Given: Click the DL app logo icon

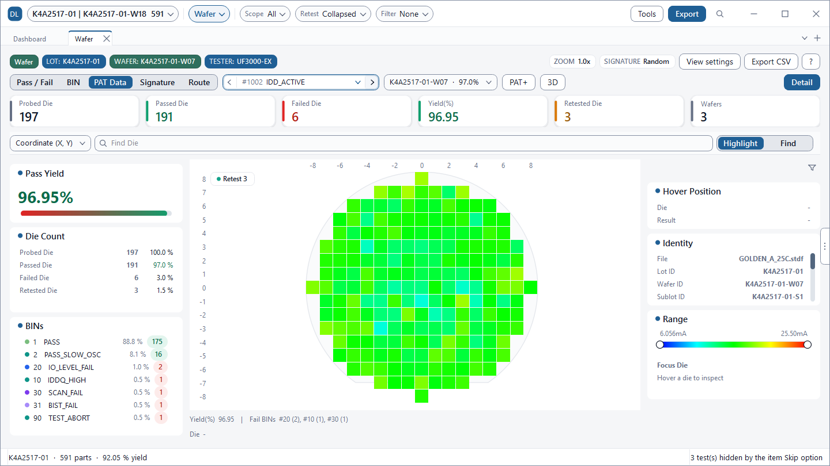Looking at the screenshot, I should [14, 14].
